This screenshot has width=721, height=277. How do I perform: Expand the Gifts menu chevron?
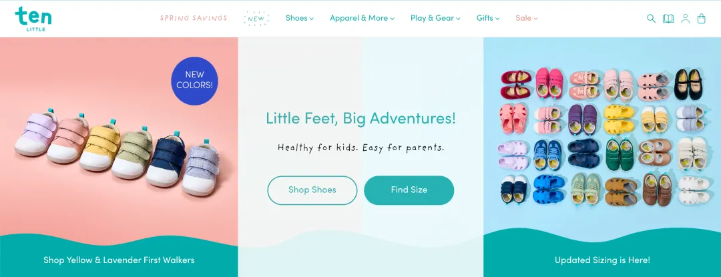click(x=497, y=19)
